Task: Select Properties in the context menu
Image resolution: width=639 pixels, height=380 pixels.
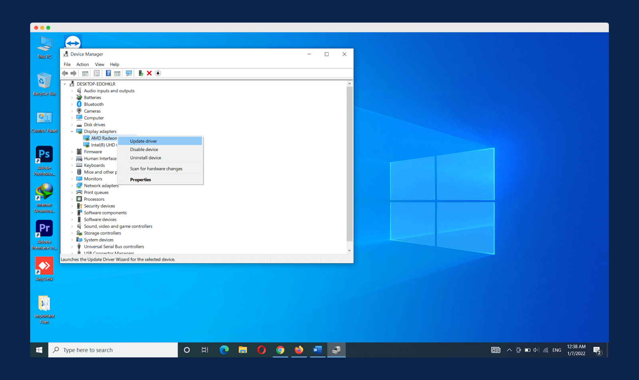Action: coord(141,180)
